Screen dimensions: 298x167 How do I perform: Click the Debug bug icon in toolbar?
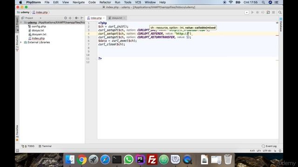[257, 13]
